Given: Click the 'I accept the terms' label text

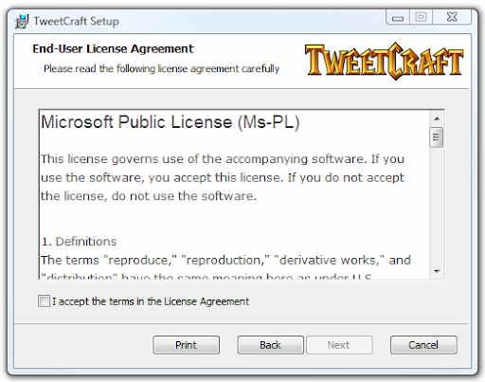Looking at the screenshot, I should [151, 301].
